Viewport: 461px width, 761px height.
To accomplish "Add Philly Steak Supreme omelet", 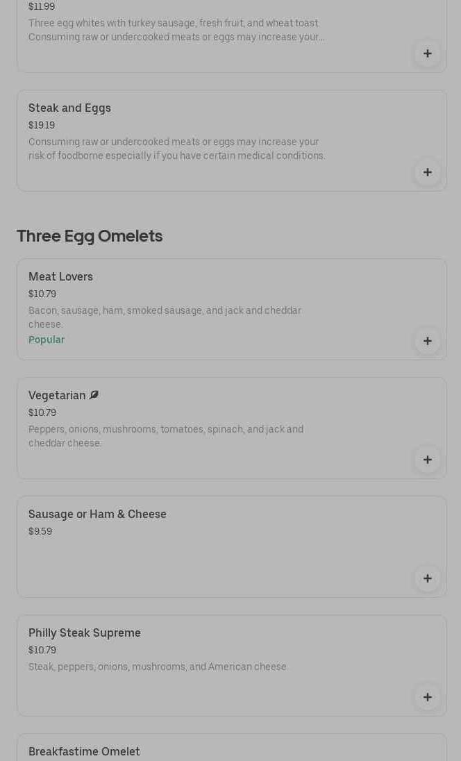I will [427, 697].
